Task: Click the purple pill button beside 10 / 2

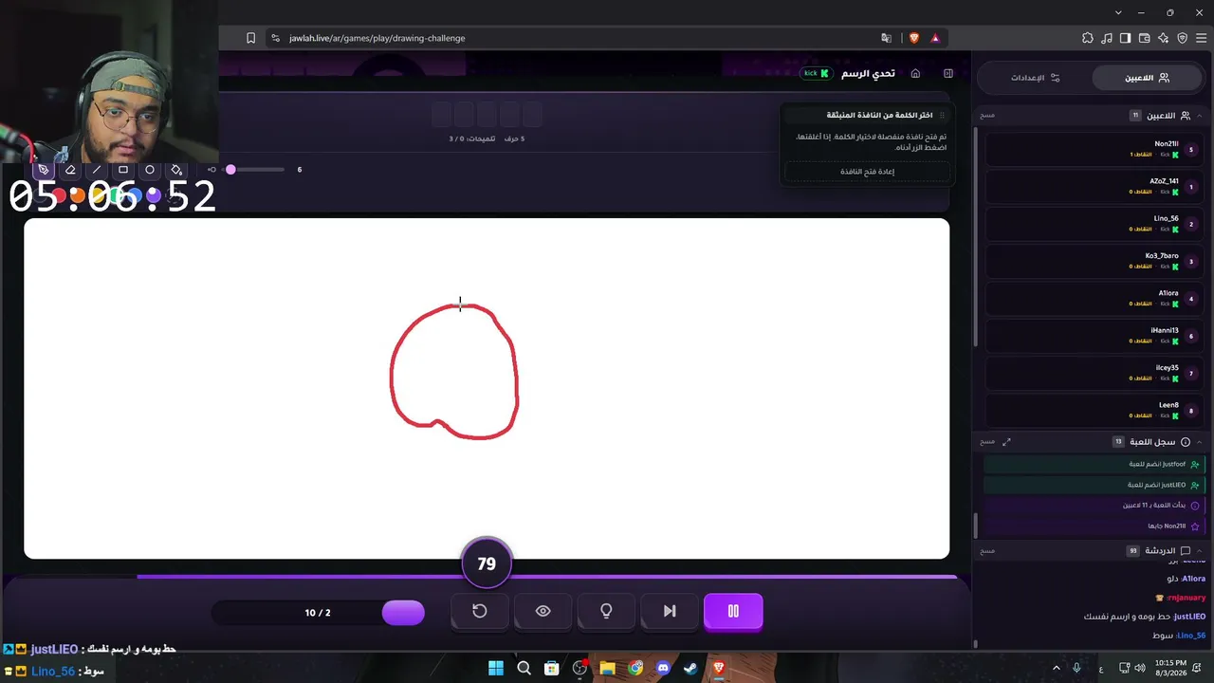Action: (403, 613)
